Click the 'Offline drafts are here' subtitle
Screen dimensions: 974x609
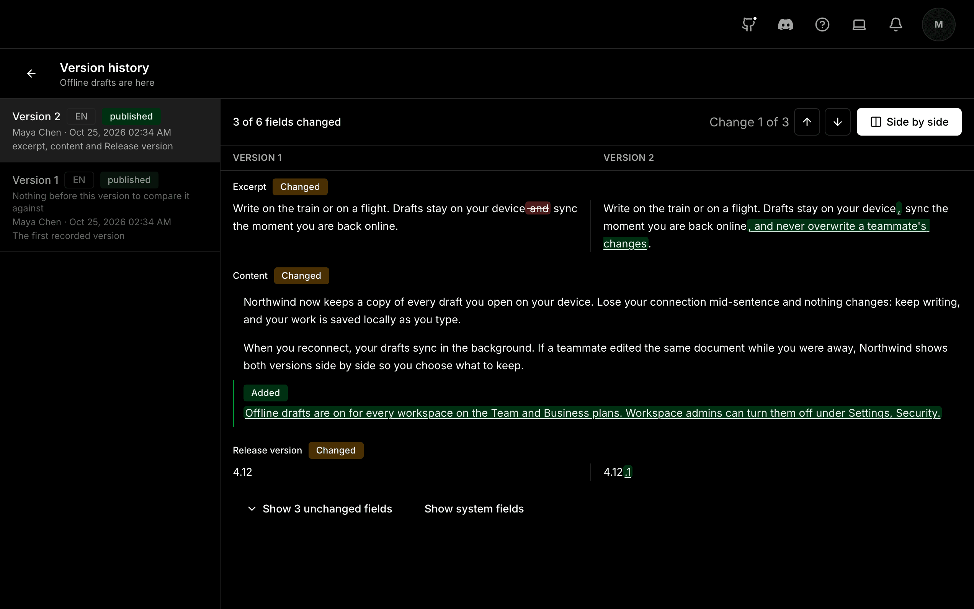pyautogui.click(x=107, y=83)
